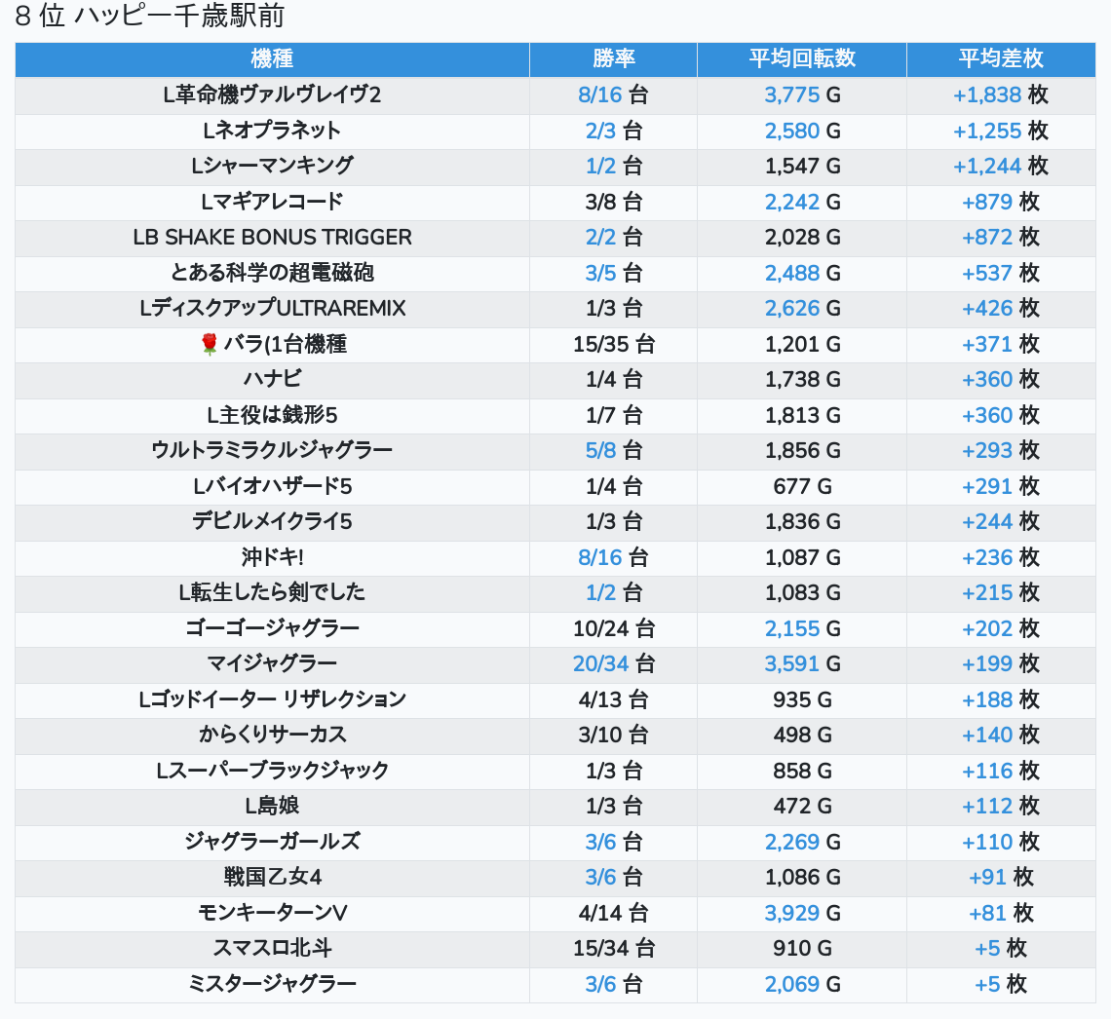
Task: Open the 2/3 win rate for Lネオプラネット
Action: coord(600,131)
